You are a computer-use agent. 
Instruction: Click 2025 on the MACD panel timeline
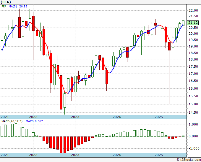pyautogui.click(x=159, y=155)
